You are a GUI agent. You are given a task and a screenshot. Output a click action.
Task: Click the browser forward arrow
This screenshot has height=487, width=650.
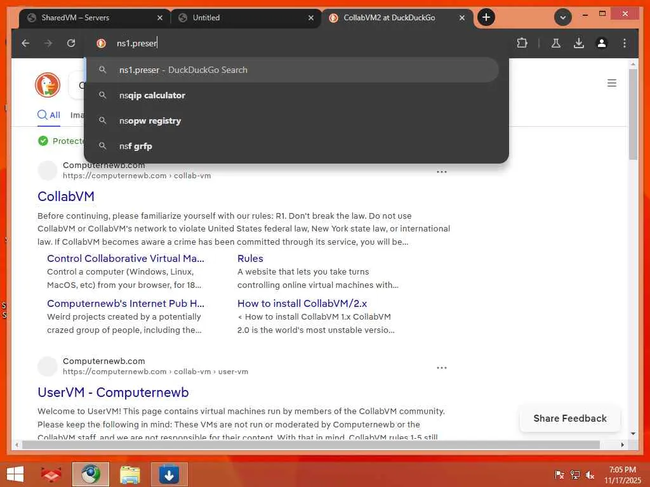pyautogui.click(x=48, y=43)
